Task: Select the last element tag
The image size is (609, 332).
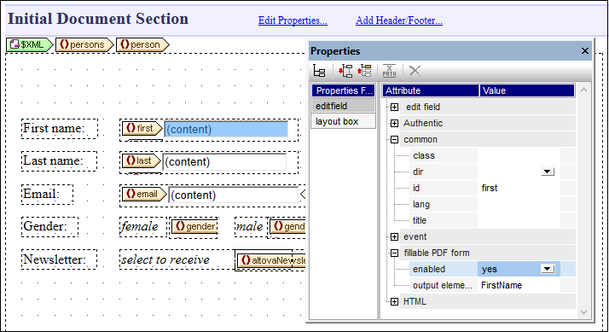Action: [141, 160]
